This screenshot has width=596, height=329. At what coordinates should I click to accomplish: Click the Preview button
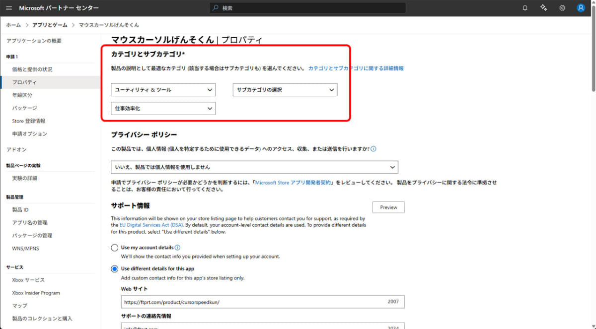[x=388, y=207]
